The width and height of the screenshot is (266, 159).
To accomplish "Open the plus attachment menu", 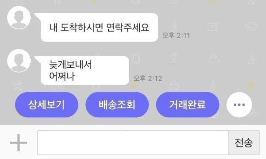I will 18,142.
